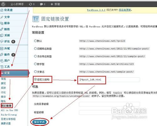Viewport: 157px width, 126px height.
Task: Click the 文章 pushpin icon
Action: pos(2,17)
